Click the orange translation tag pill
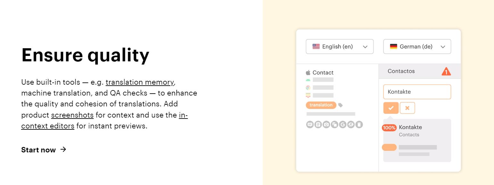Image resolution: width=494 pixels, height=185 pixels. tap(321, 105)
